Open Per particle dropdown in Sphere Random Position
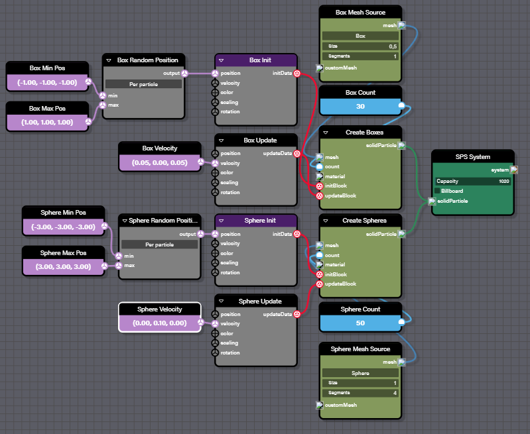Image resolution: width=530 pixels, height=434 pixels. 160,244
